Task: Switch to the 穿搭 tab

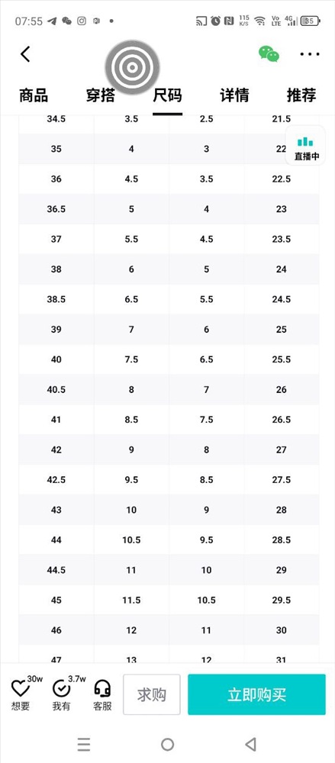Action: (100, 95)
